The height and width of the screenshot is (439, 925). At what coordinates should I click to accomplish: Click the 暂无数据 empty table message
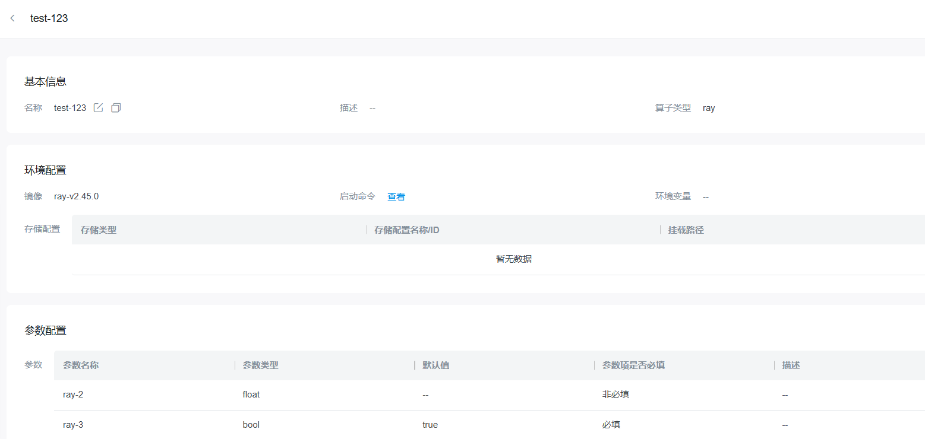pos(514,259)
